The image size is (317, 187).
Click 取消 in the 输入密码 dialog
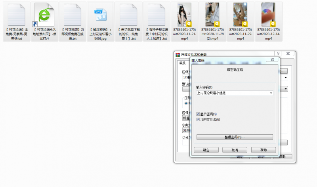point(235,150)
